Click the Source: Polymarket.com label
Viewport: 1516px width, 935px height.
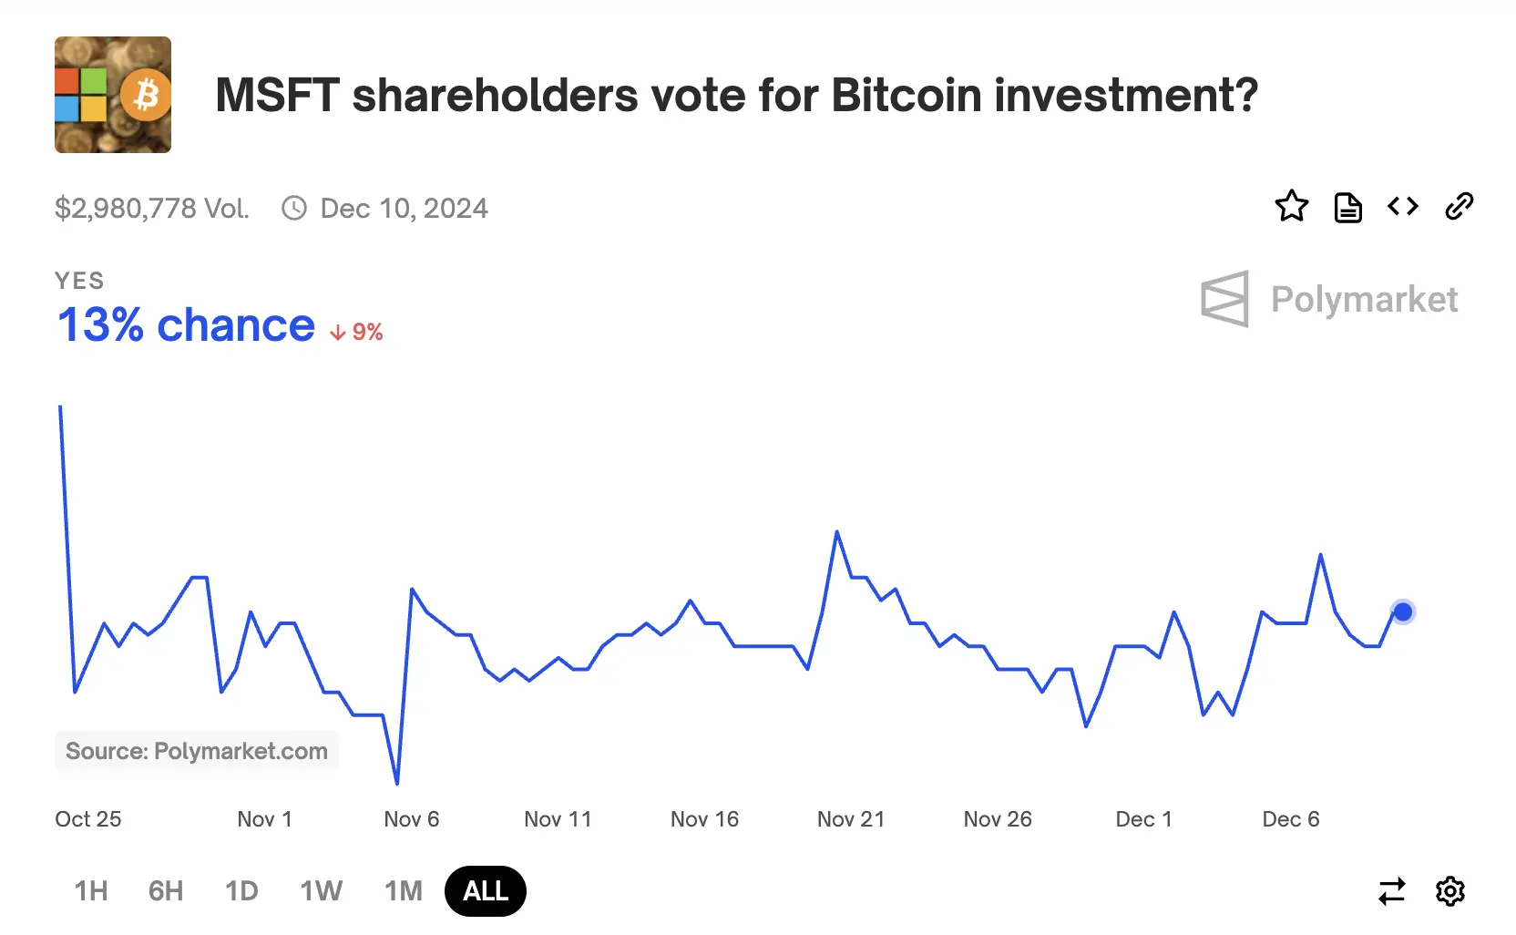(197, 750)
